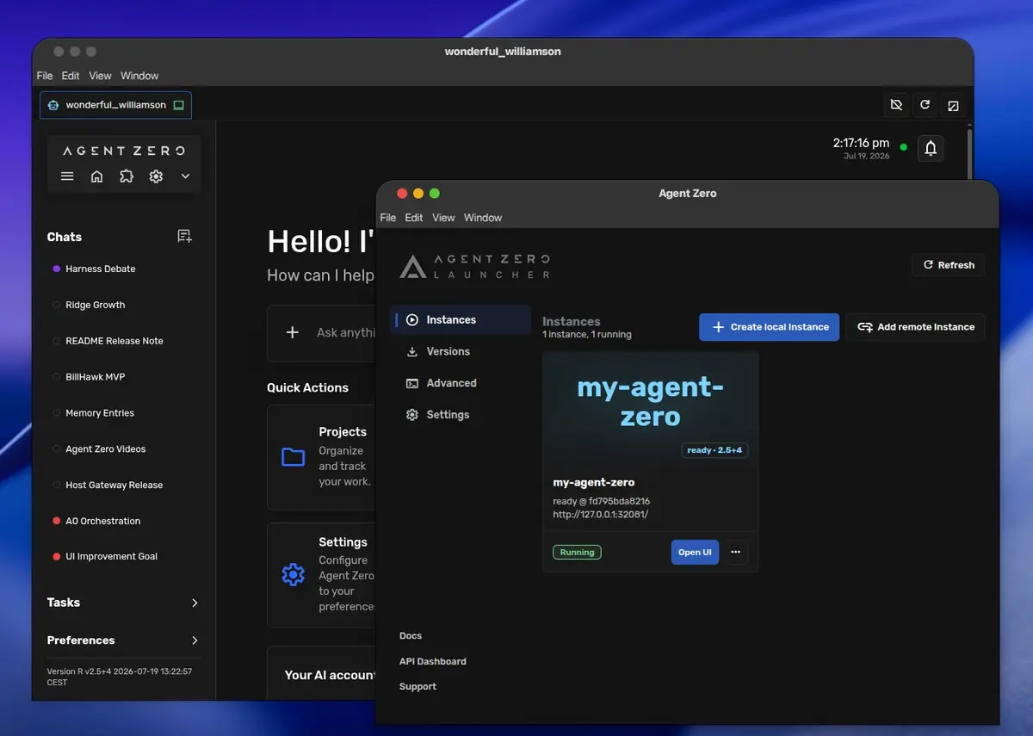
Task: Open the three-dot menu on my-agent-zero card
Action: click(735, 552)
